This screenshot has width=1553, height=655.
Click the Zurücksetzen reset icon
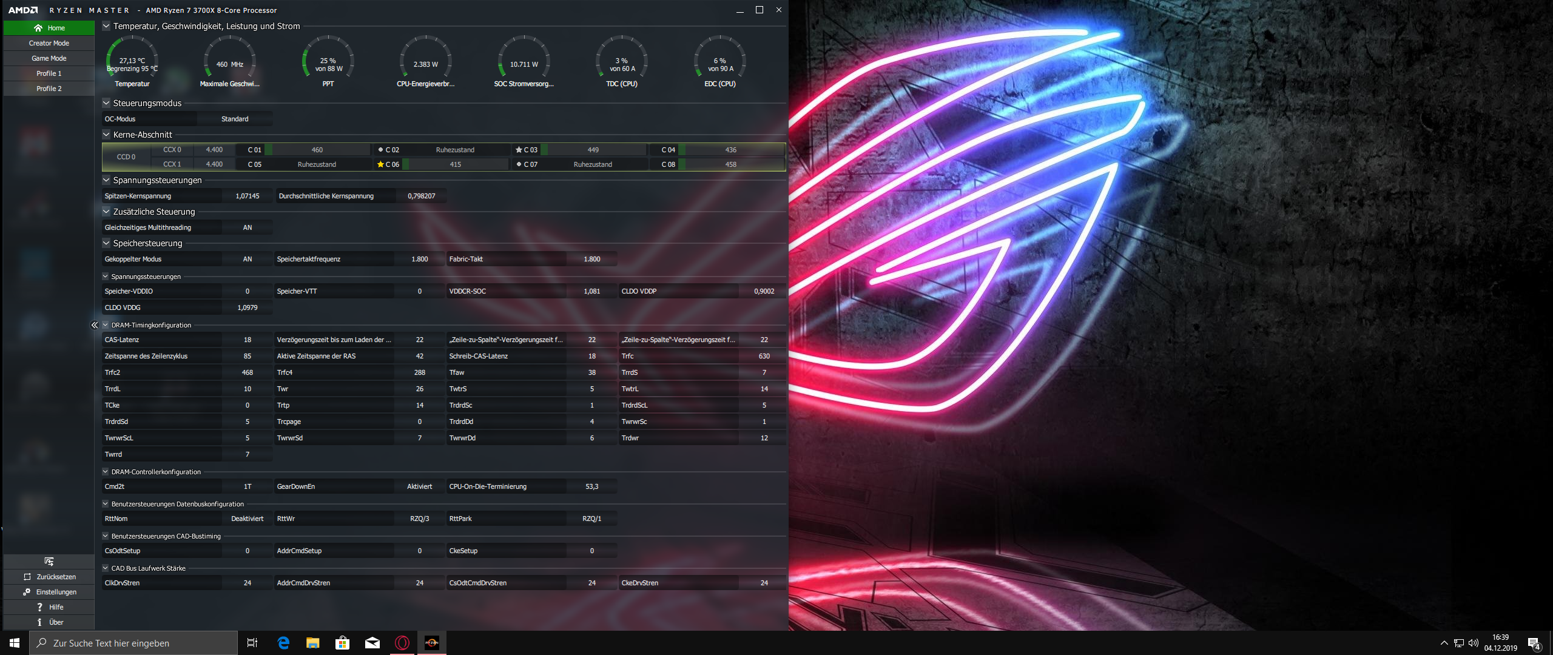[x=27, y=577]
